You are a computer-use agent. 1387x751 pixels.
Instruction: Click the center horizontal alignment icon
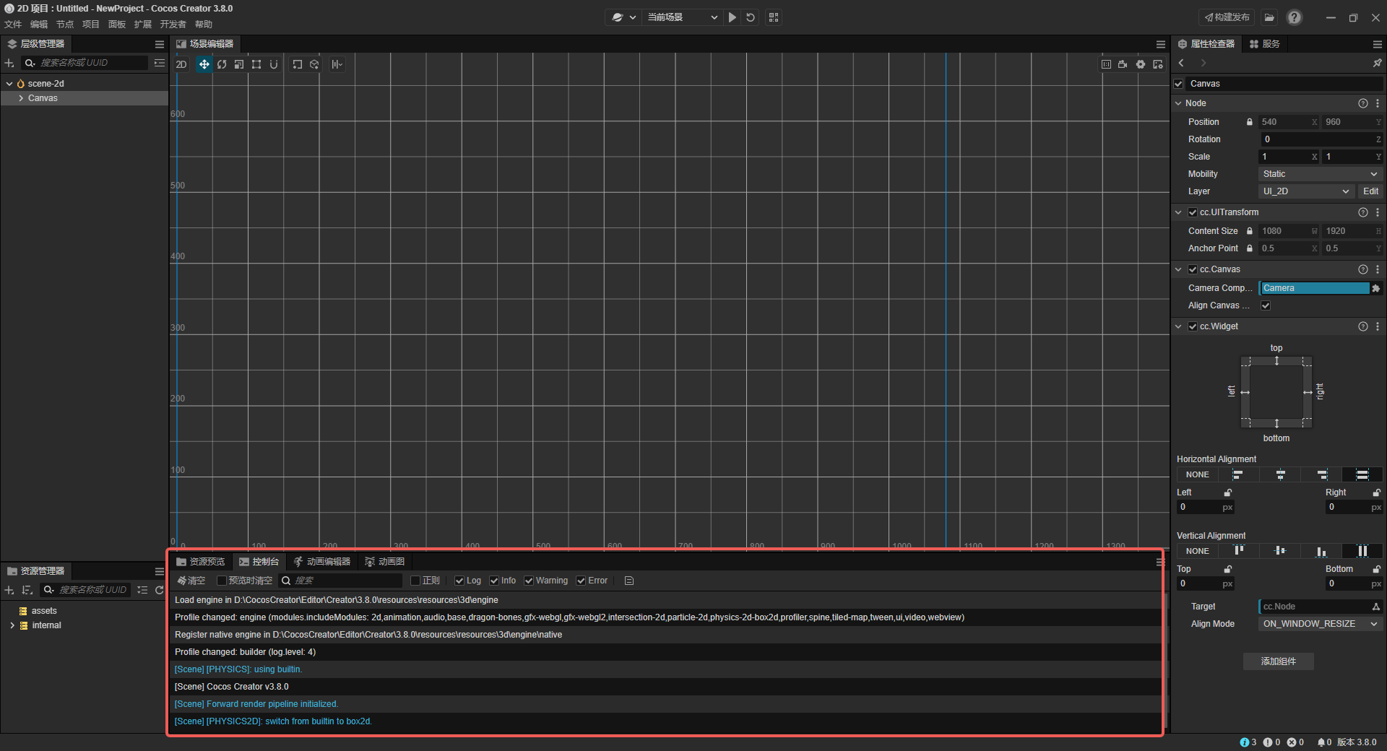coord(1280,474)
